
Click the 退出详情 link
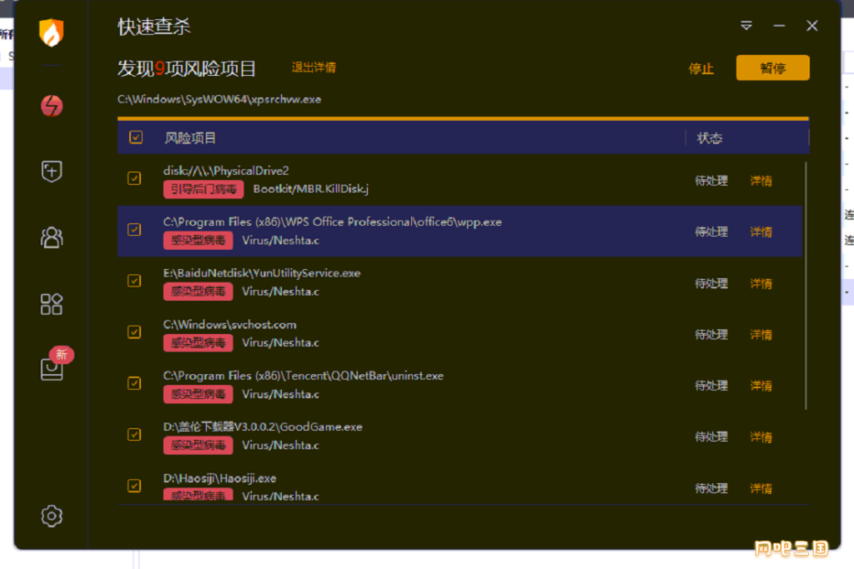point(314,67)
